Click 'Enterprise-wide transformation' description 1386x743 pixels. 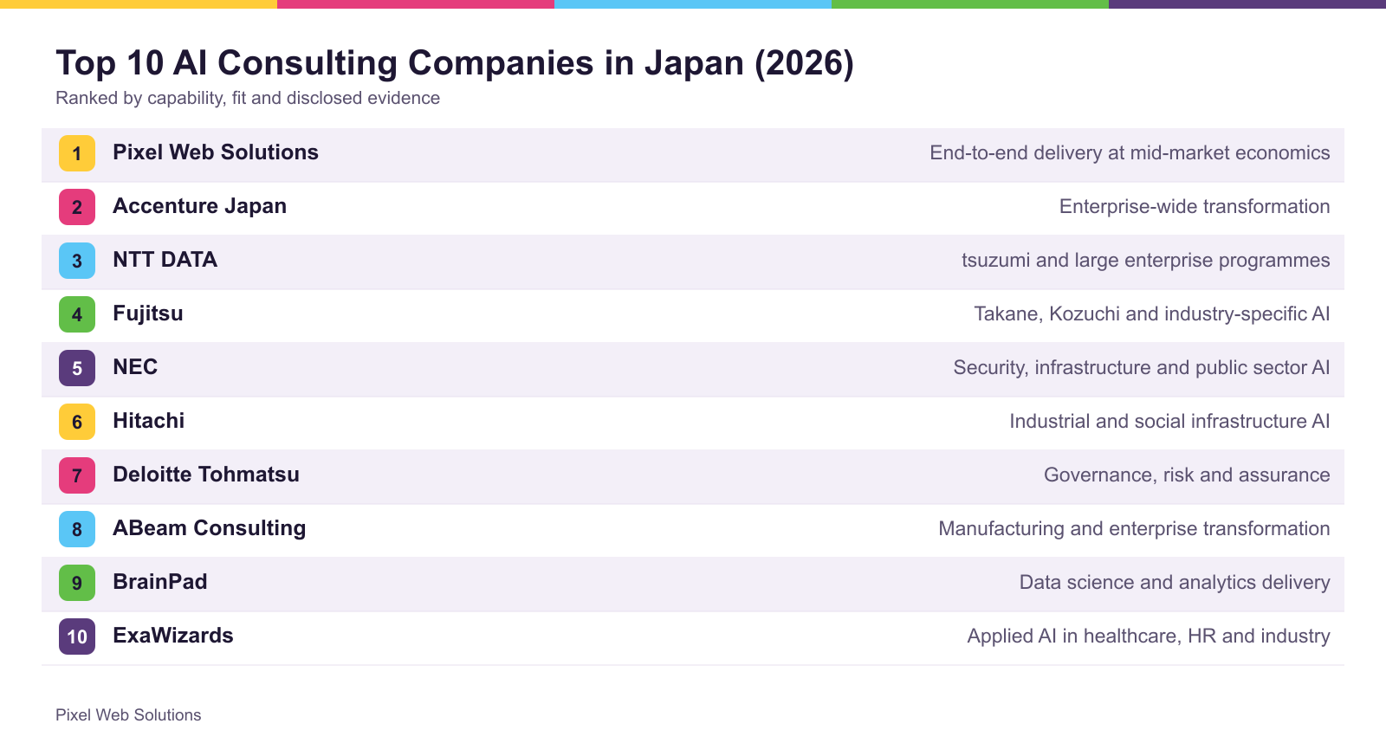1195,207
